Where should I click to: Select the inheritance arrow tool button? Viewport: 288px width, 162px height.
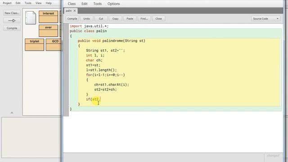[12, 21]
